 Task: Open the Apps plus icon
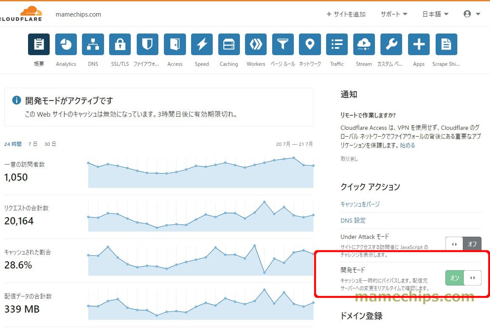click(419, 45)
